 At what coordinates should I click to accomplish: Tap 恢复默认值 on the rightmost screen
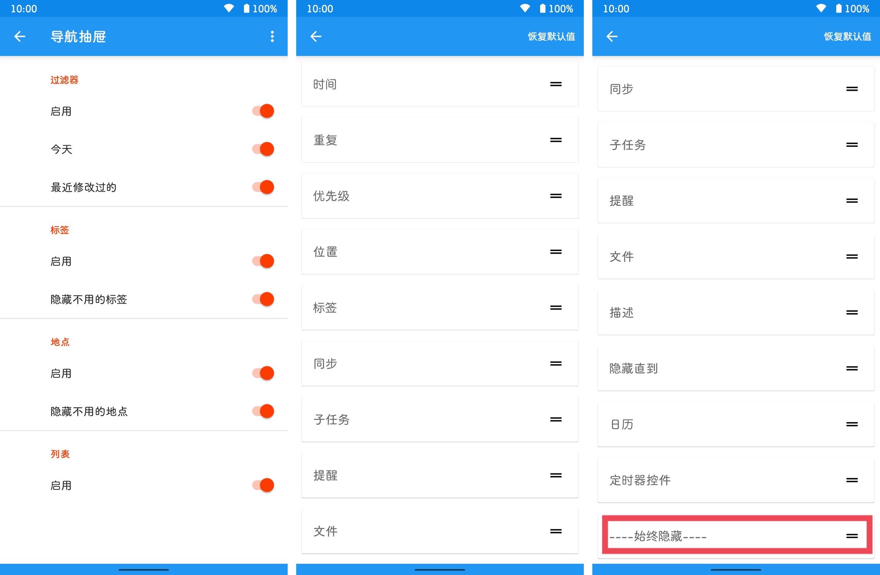coord(847,36)
